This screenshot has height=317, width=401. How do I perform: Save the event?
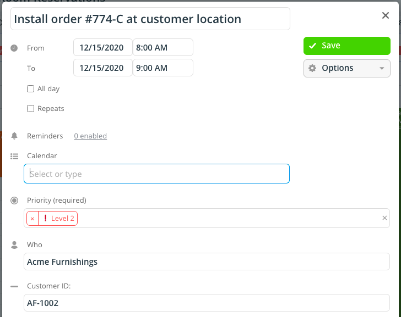point(346,46)
